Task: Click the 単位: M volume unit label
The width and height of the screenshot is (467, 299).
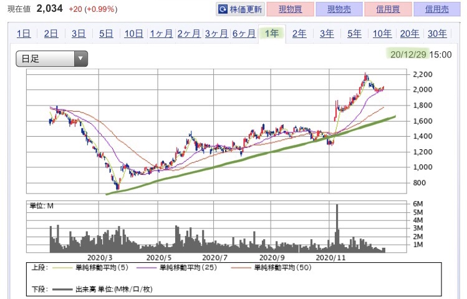Action: click(x=41, y=206)
